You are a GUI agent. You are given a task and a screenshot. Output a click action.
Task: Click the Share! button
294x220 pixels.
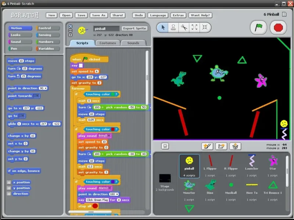tap(118, 15)
